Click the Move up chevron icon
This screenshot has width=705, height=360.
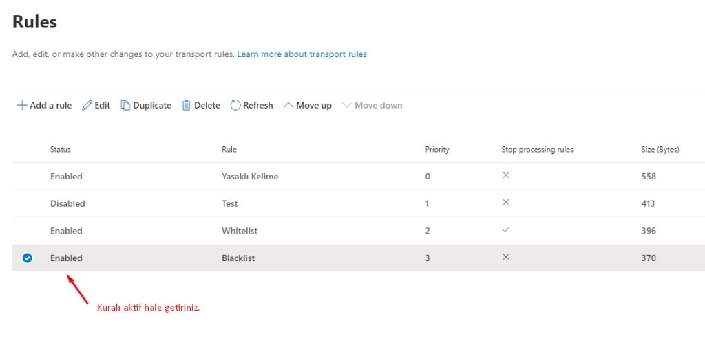288,106
